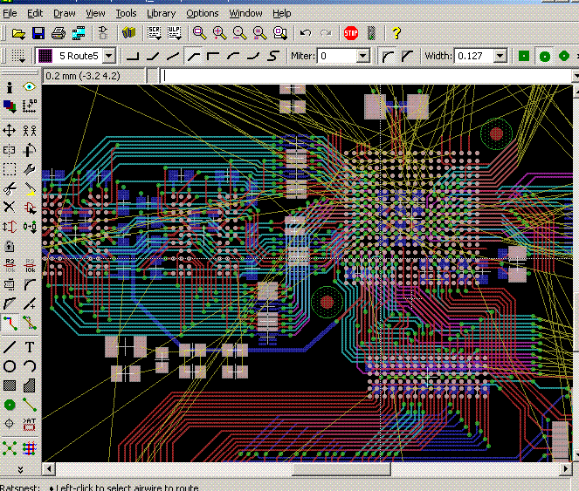The height and width of the screenshot is (491, 579).
Task: Open the Width dropdown
Action: pos(500,56)
